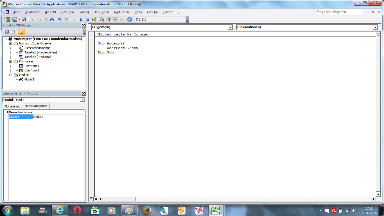384x216 pixels.
Task: Open the Add-Ins menu
Action: point(152,12)
